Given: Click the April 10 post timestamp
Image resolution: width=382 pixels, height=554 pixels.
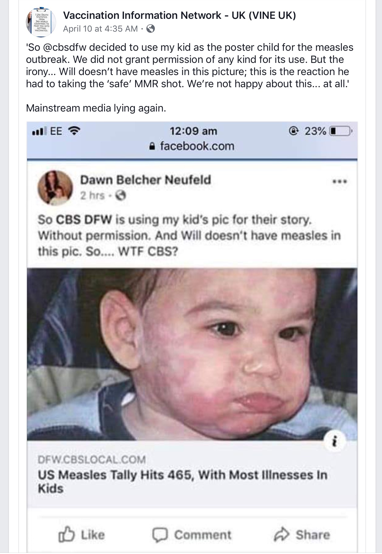Looking at the screenshot, I should [100, 29].
